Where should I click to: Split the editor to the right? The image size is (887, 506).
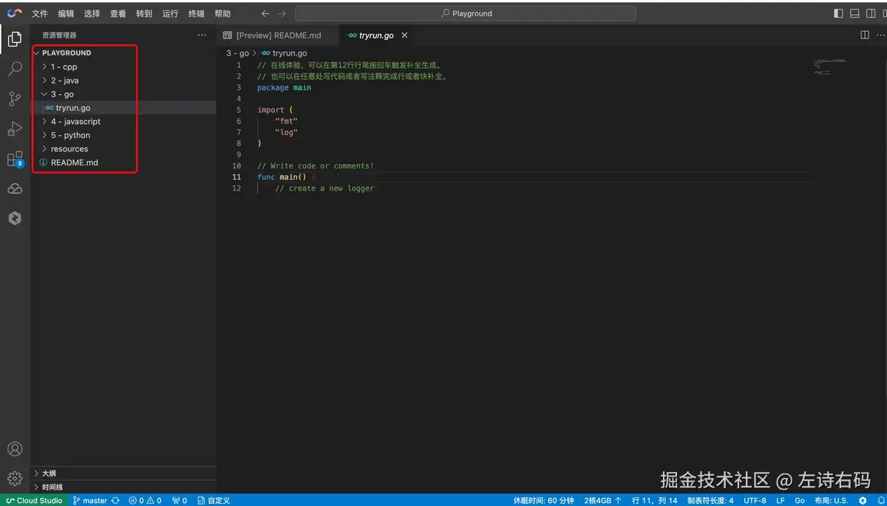tap(865, 35)
